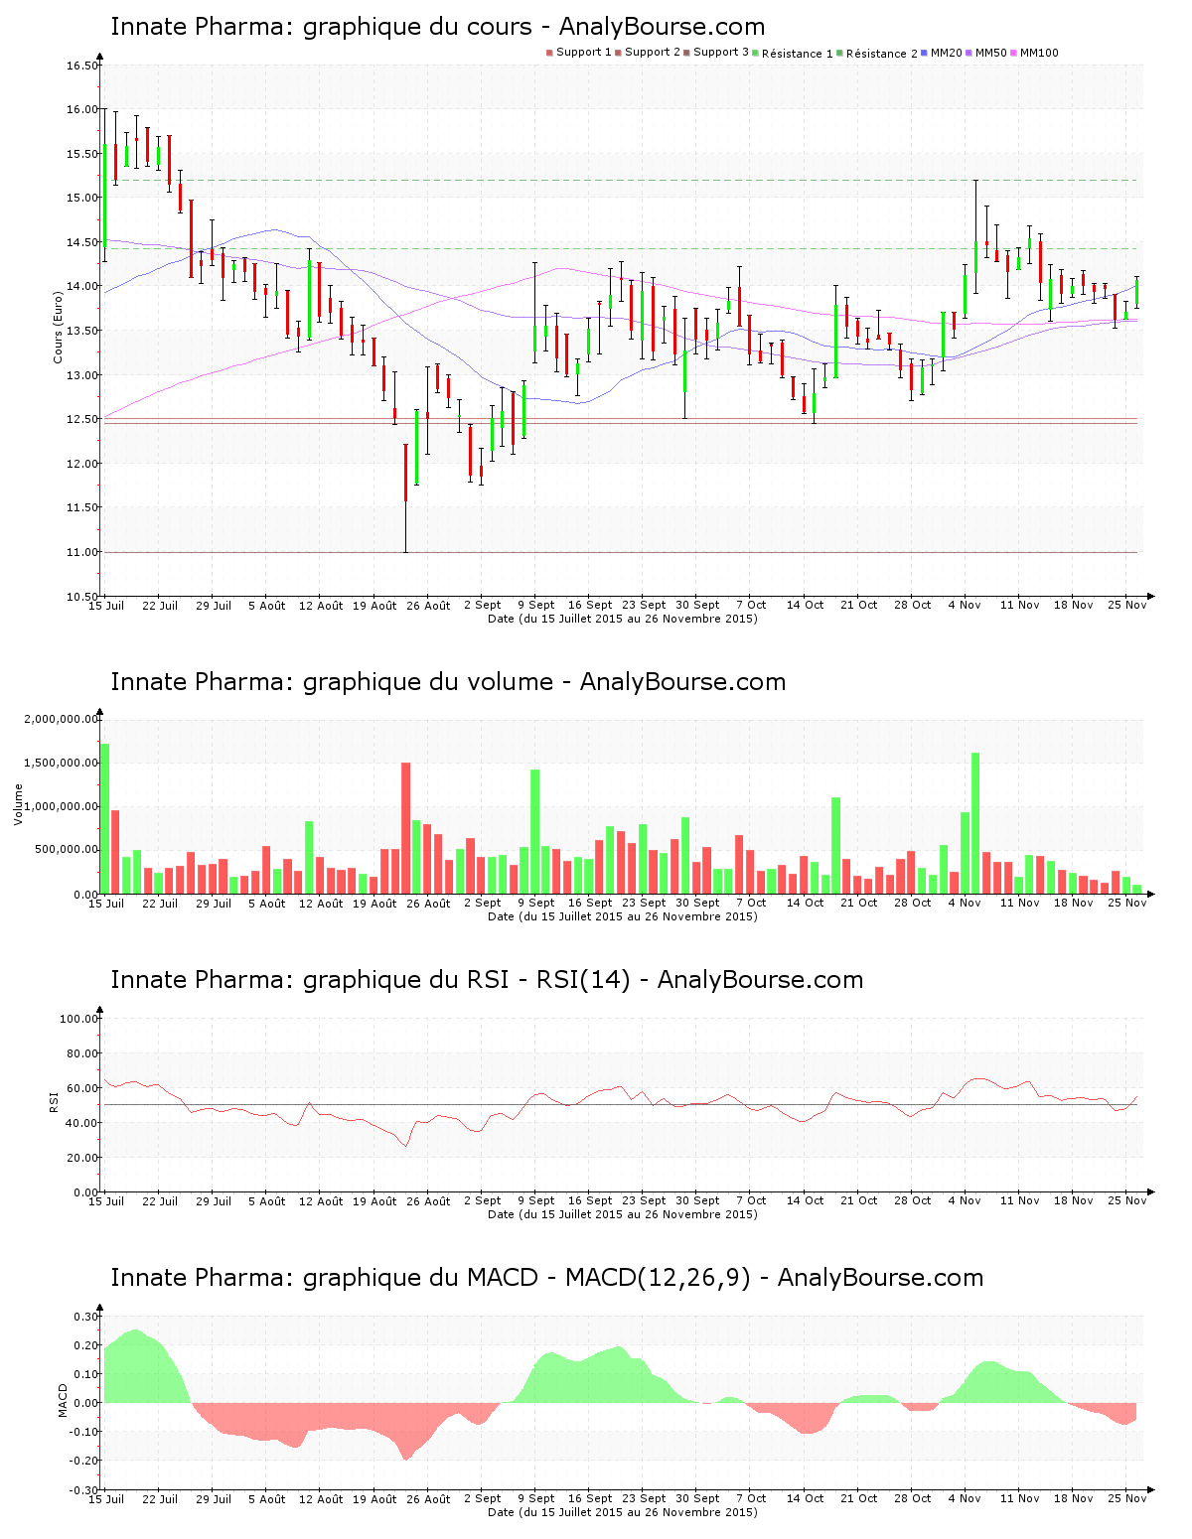
Task: Click the -0.20 MACD axis value
Action: pos(83,1461)
